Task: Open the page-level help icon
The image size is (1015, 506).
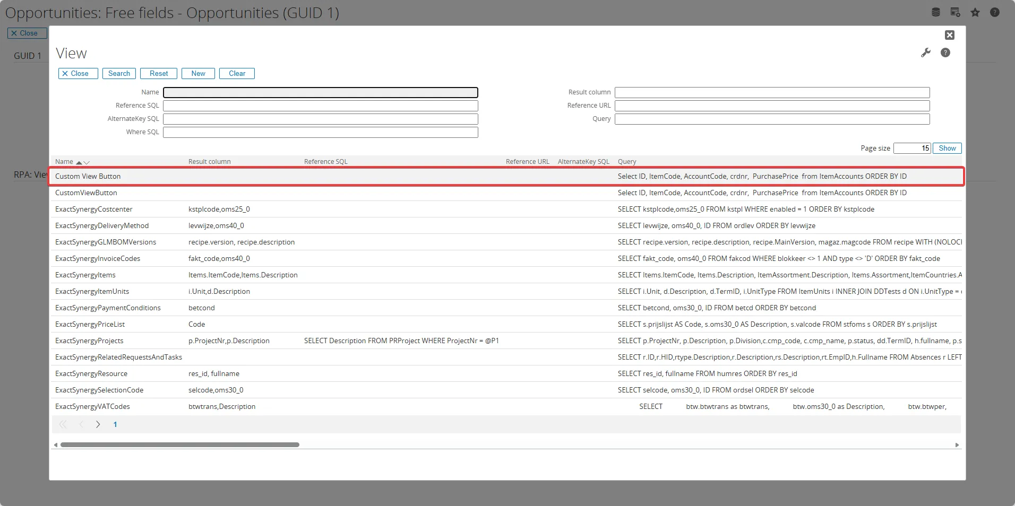Action: point(995,12)
